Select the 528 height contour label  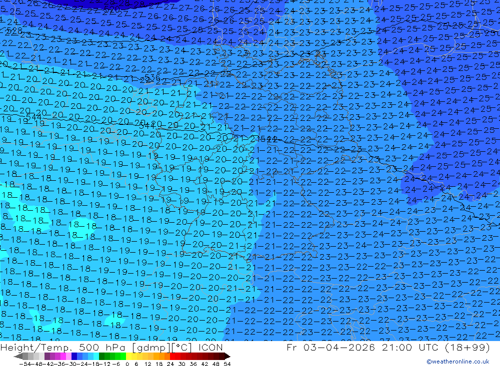pyautogui.click(x=14, y=31)
